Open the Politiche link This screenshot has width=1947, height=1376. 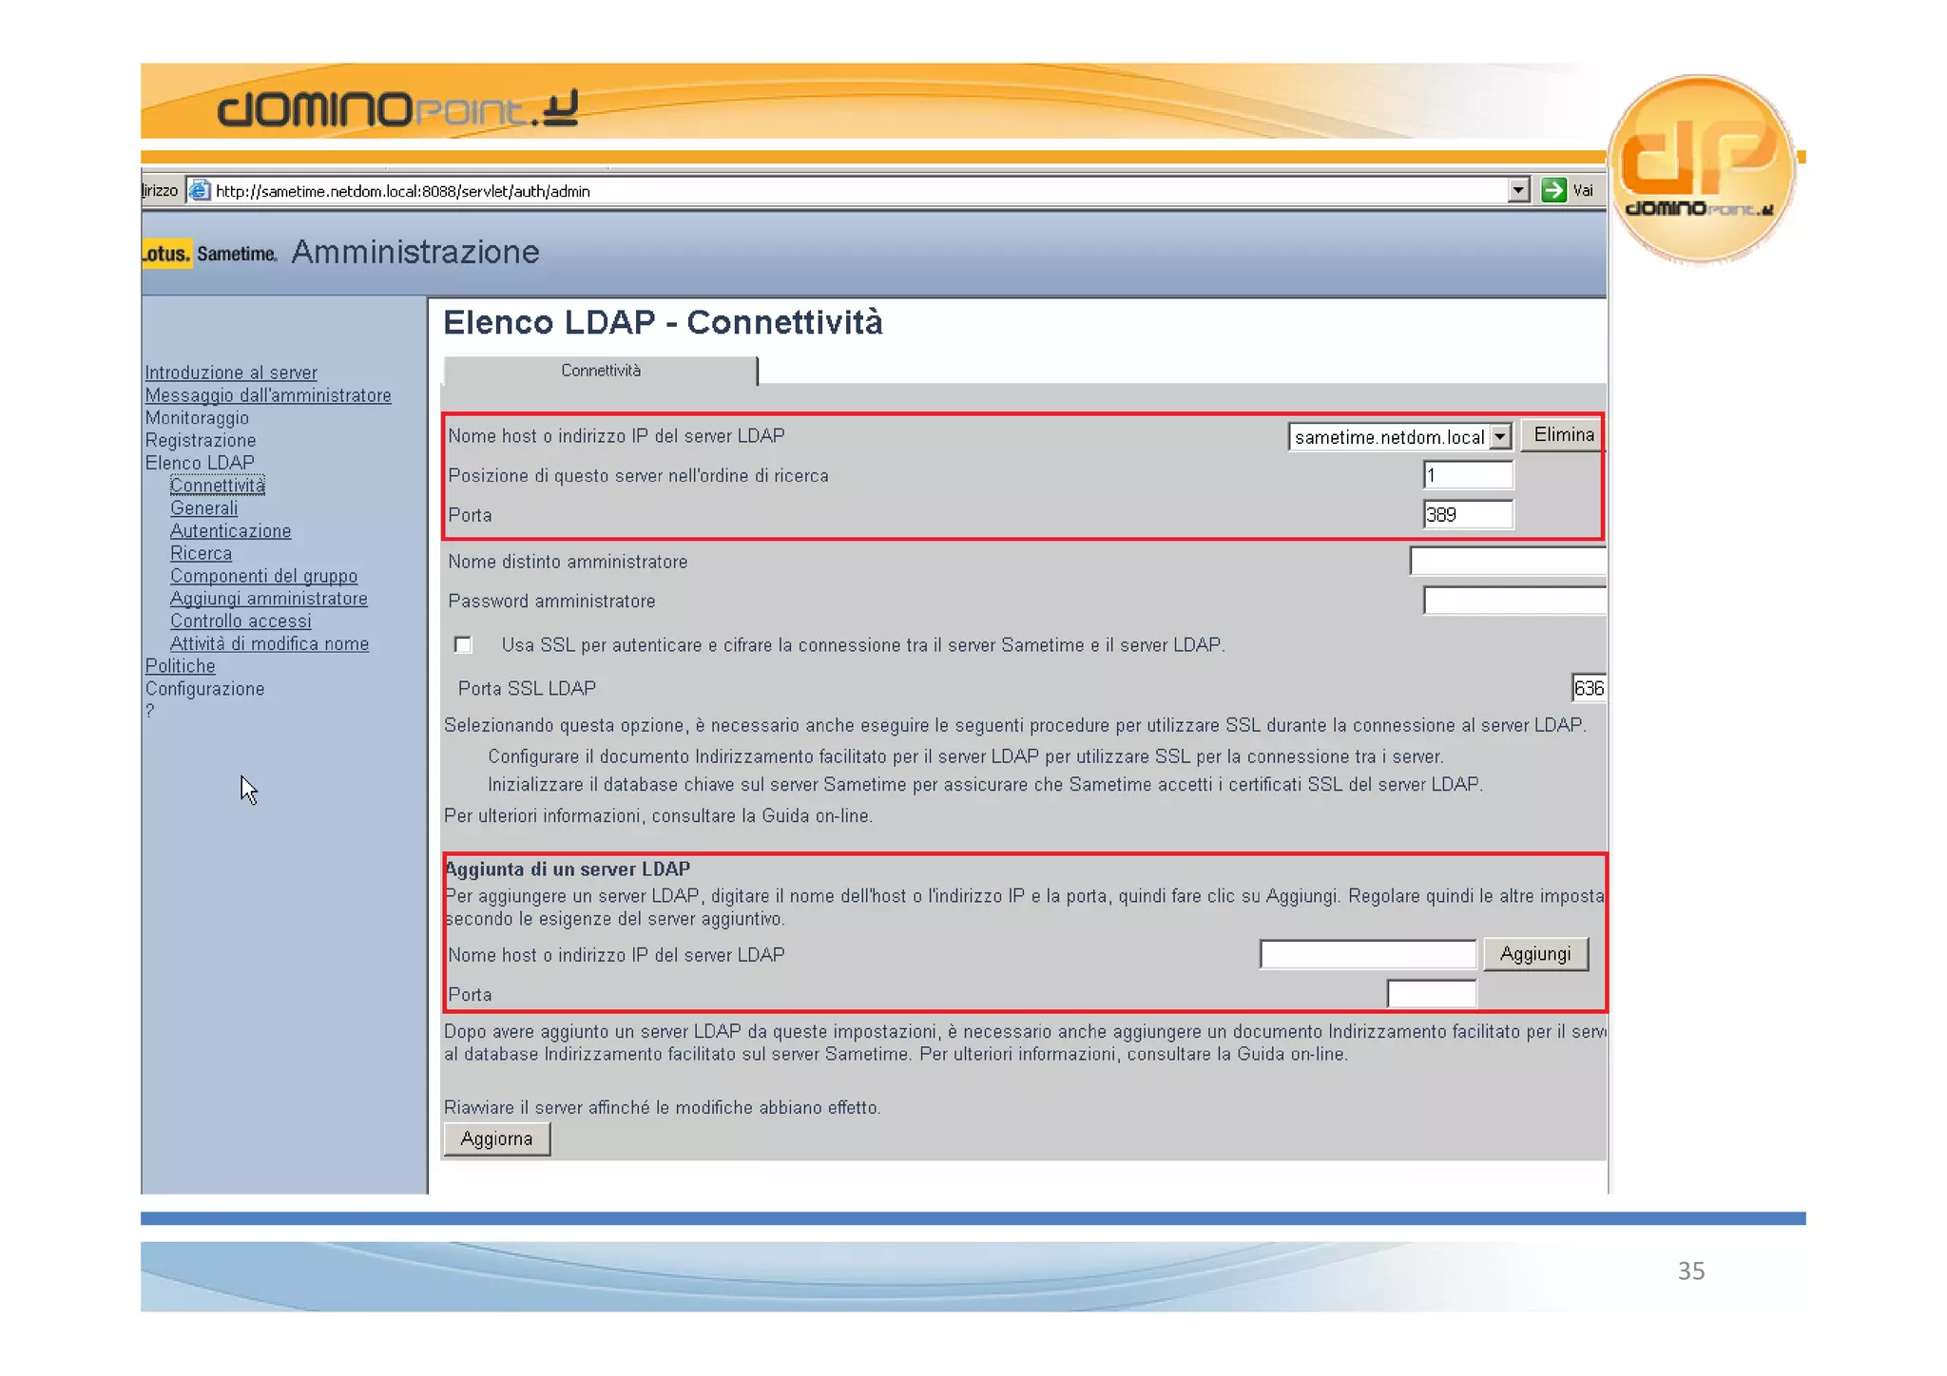180,666
